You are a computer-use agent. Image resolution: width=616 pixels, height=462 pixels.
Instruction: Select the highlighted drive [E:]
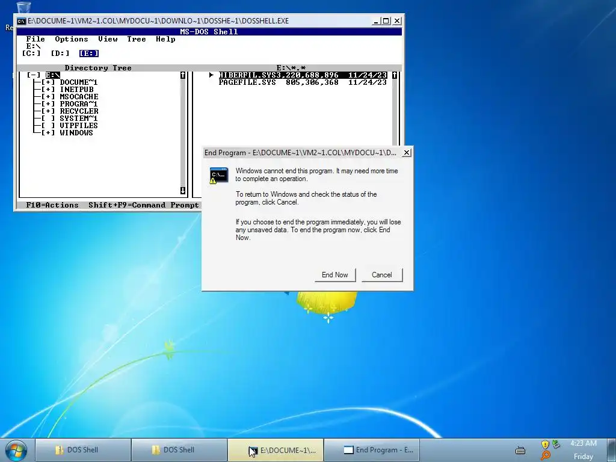click(x=89, y=54)
